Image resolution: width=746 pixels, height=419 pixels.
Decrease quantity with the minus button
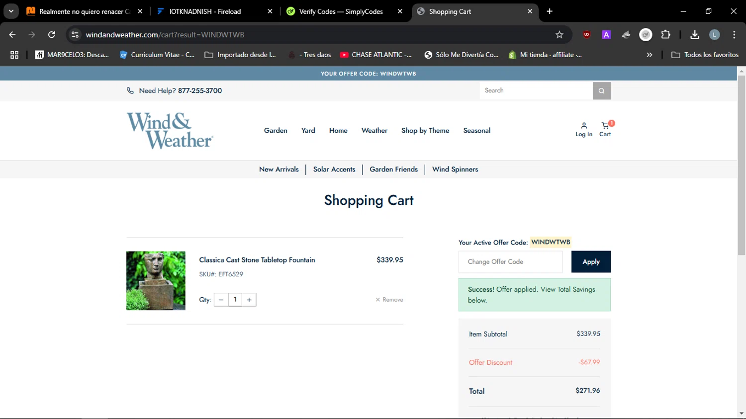point(221,300)
